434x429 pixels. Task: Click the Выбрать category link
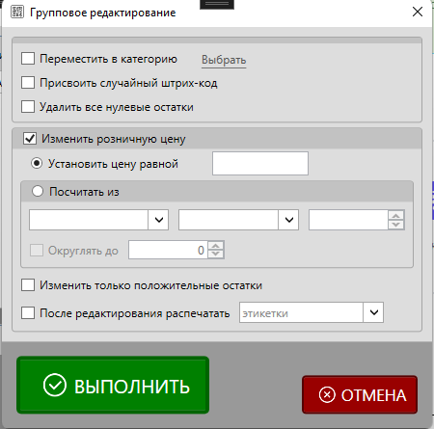pos(224,60)
